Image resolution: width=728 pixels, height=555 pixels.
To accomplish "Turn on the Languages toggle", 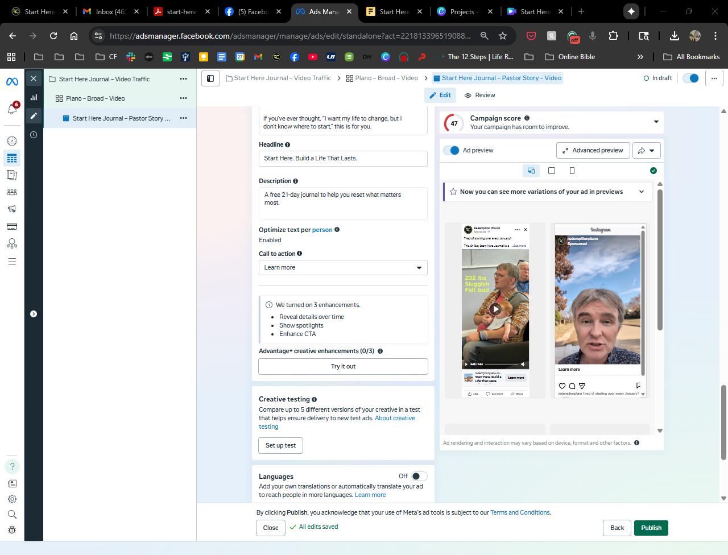I will pos(419,477).
